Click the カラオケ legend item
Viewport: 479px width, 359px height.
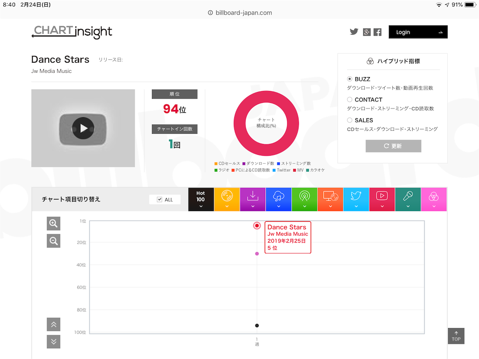[x=316, y=170]
